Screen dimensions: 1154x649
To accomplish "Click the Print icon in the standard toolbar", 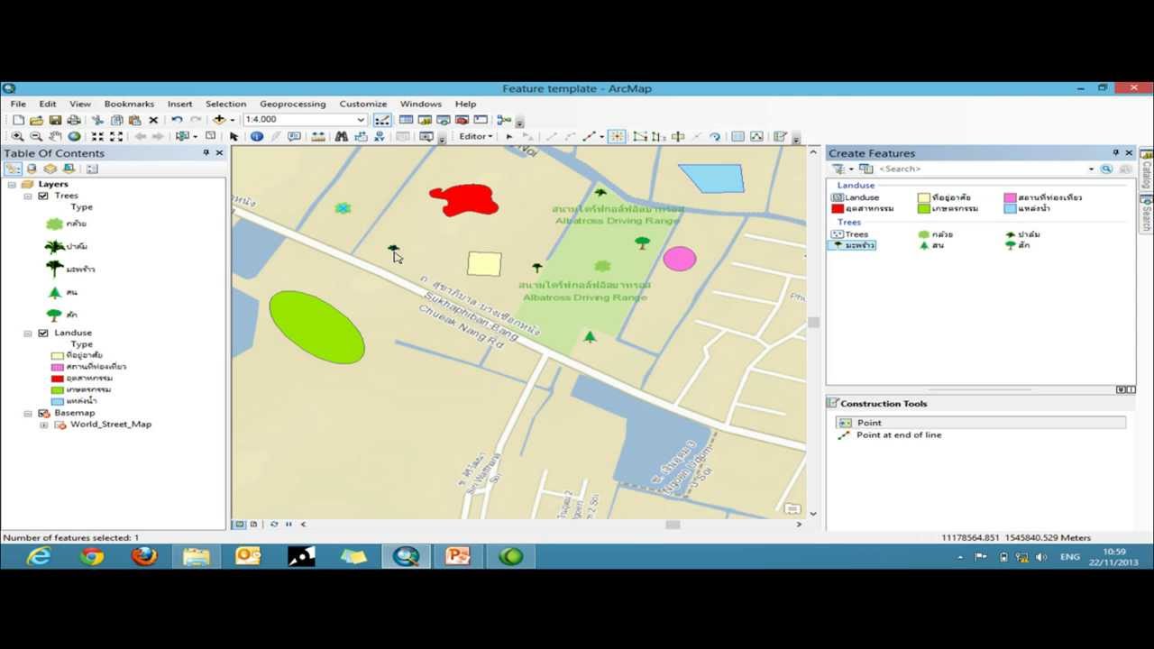I will [x=74, y=120].
